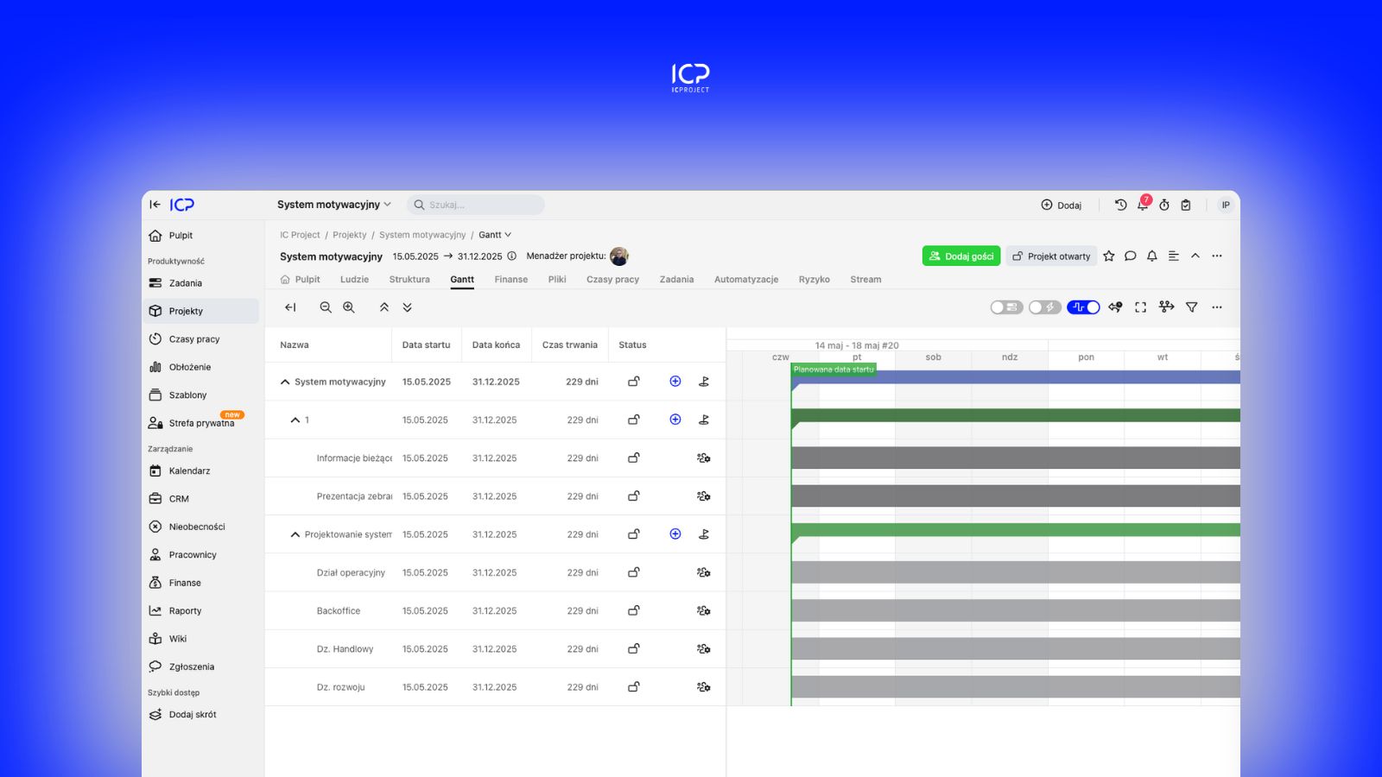Enter Gantt fullscreen mode
This screenshot has height=777, width=1382.
coord(1141,307)
